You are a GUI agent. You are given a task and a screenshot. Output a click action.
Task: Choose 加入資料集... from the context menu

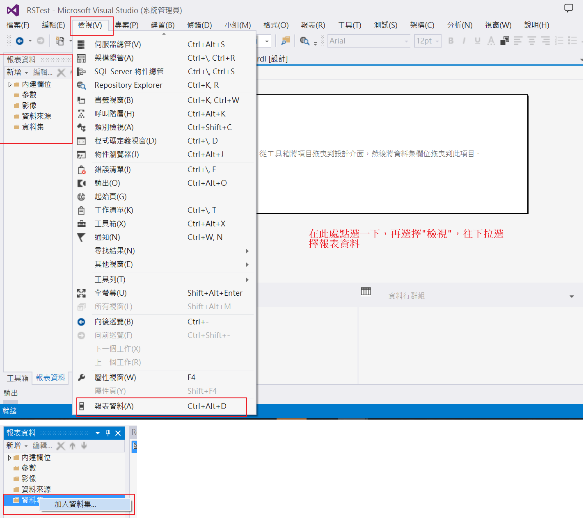pos(85,504)
